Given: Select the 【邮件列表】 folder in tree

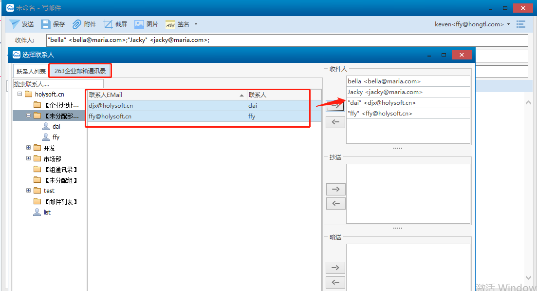Looking at the screenshot, I should 61,202.
